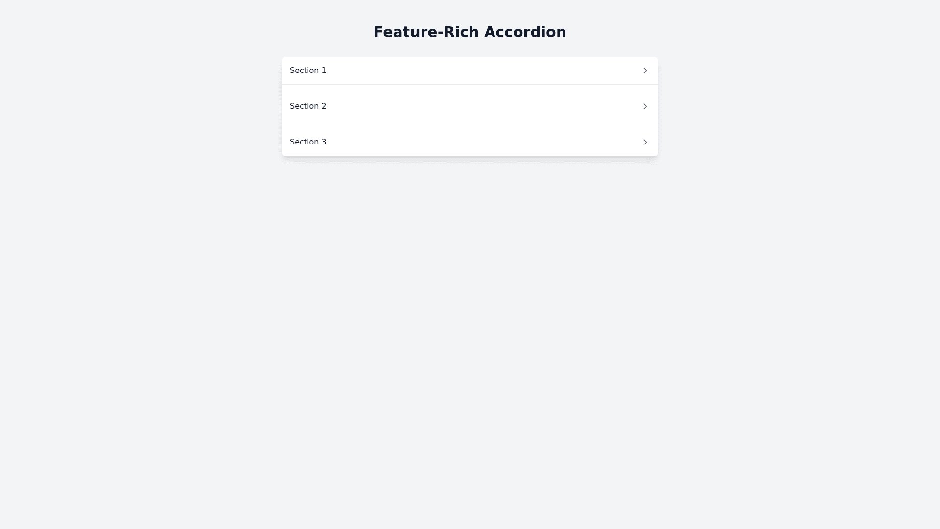Open Section 2 of the accordion
This screenshot has width=940, height=529.
tap(470, 106)
